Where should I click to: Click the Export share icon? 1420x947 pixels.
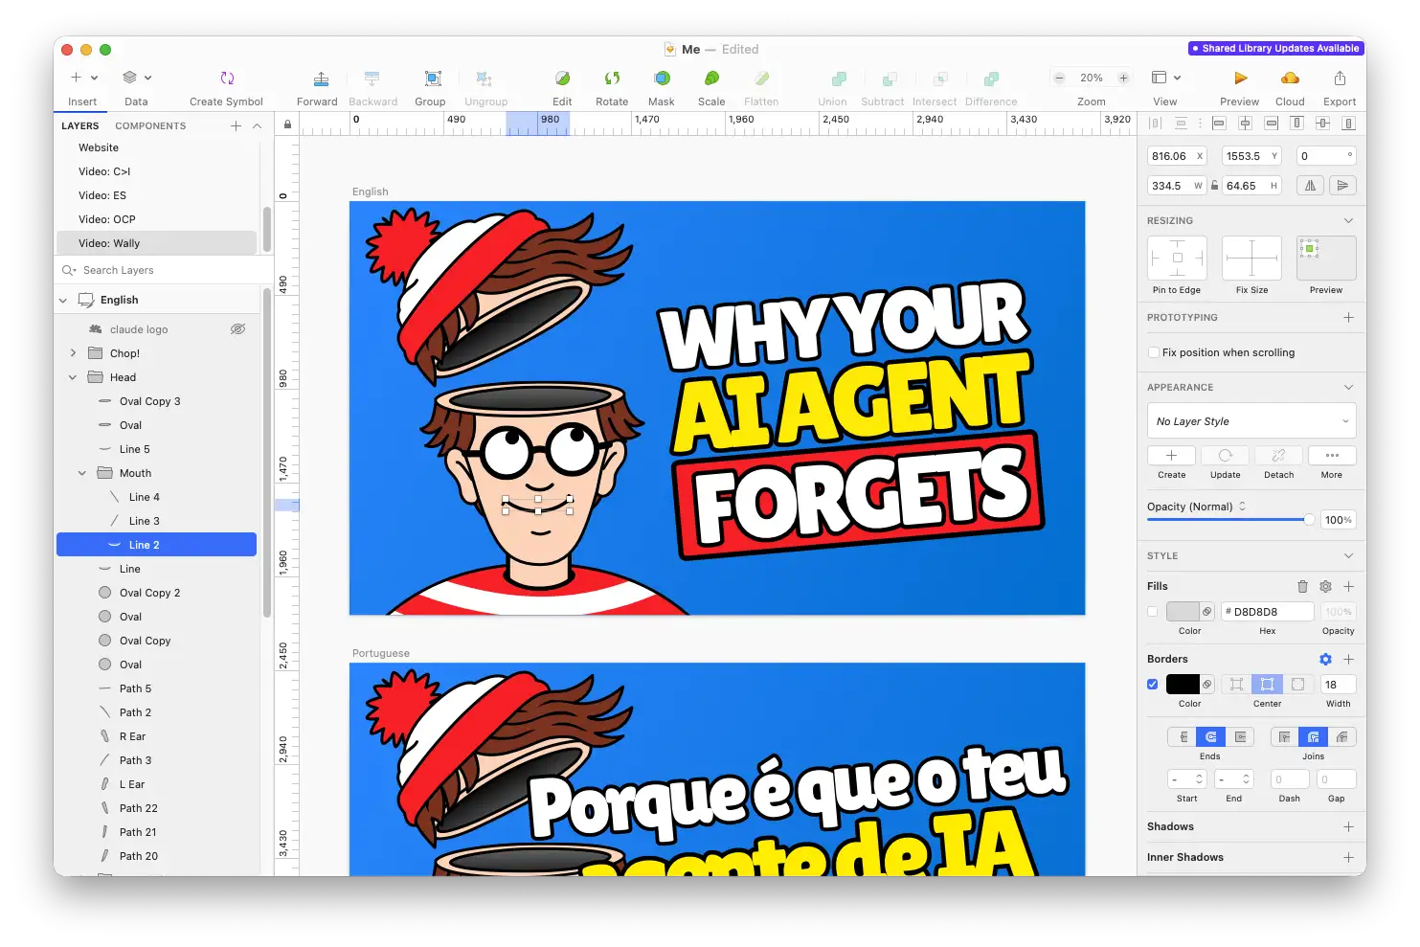(1340, 79)
